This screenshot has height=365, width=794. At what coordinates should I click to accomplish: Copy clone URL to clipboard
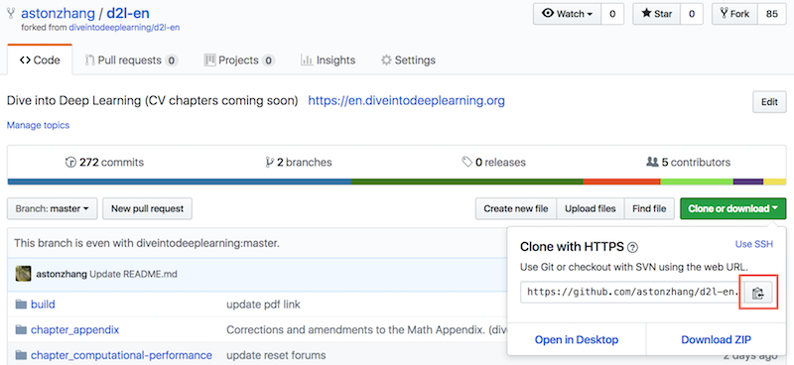pos(757,293)
